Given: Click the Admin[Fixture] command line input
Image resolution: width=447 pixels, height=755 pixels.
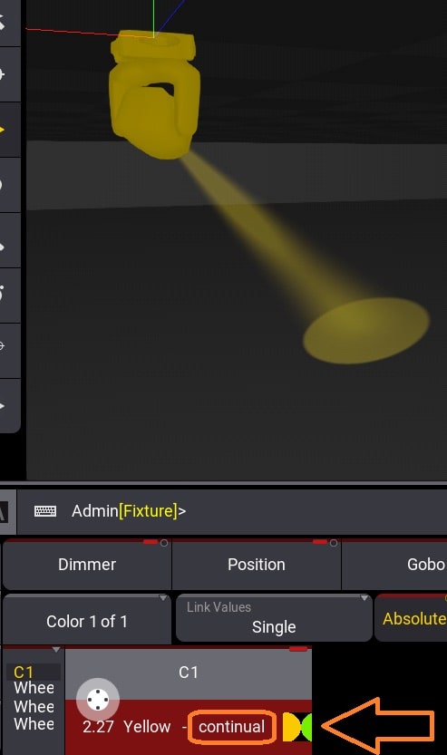Looking at the screenshot, I should [x=129, y=511].
